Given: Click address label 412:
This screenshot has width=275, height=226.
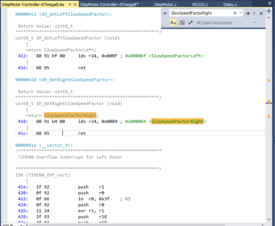Looking at the screenshot, I should pyautogui.click(x=23, y=56).
